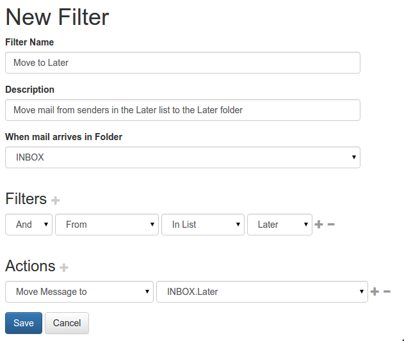Open the Move Message to action dropdown
This screenshot has height=341, width=404.
79,292
